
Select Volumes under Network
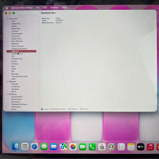click(x=15, y=89)
